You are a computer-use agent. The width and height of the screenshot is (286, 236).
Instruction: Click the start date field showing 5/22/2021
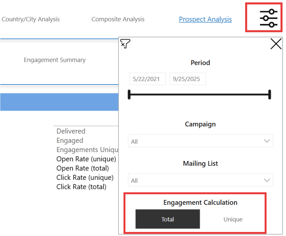click(147, 79)
